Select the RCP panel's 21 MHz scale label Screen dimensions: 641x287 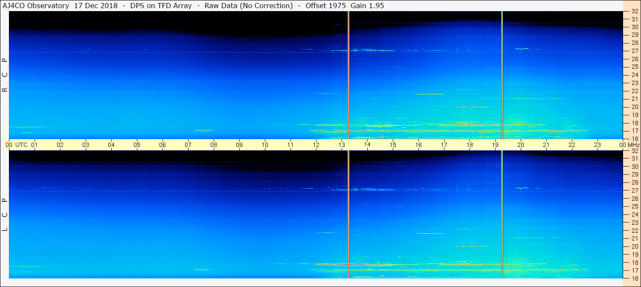pyautogui.click(x=635, y=99)
